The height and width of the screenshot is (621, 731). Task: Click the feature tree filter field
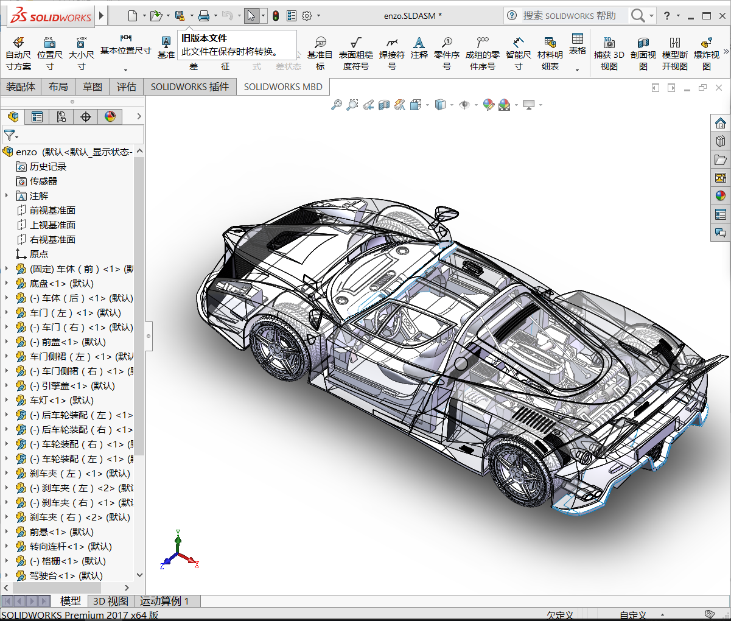(x=73, y=135)
